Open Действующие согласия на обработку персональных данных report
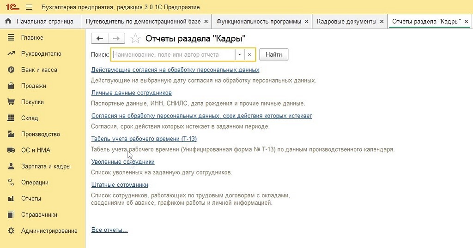The image size is (473, 248). [x=175, y=70]
